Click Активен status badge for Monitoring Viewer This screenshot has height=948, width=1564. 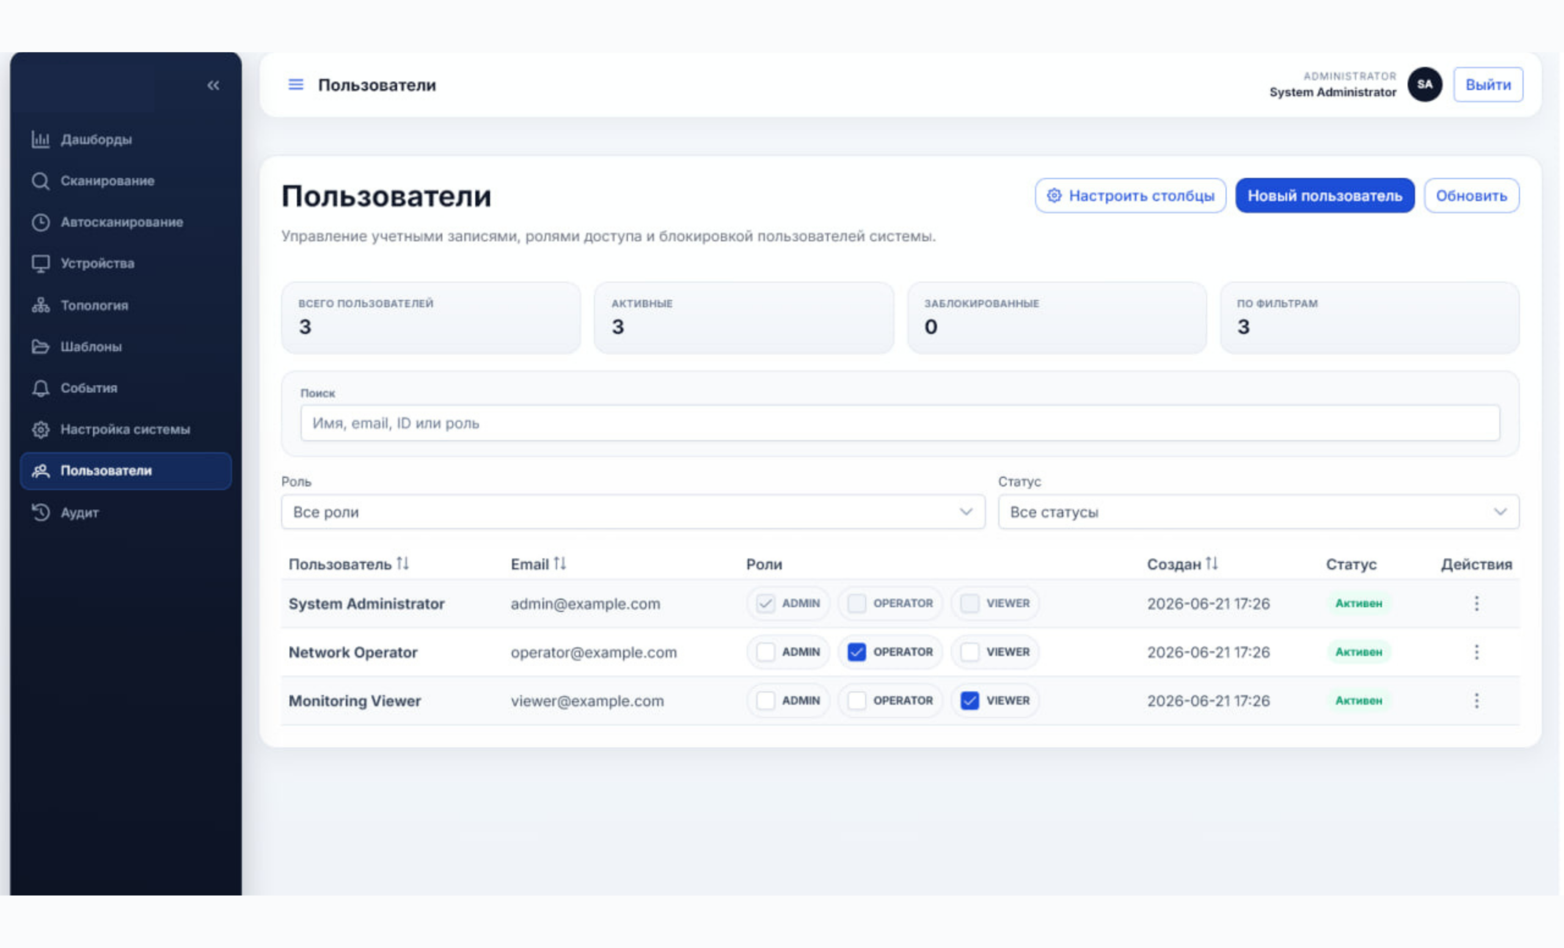point(1358,701)
